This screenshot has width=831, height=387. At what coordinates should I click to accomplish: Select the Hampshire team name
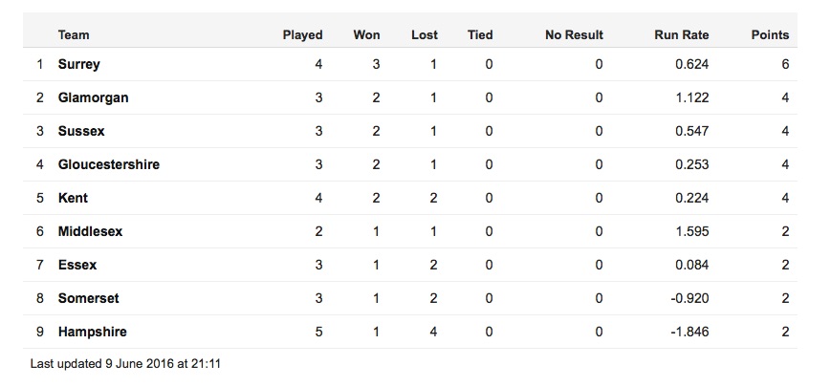click(x=92, y=332)
